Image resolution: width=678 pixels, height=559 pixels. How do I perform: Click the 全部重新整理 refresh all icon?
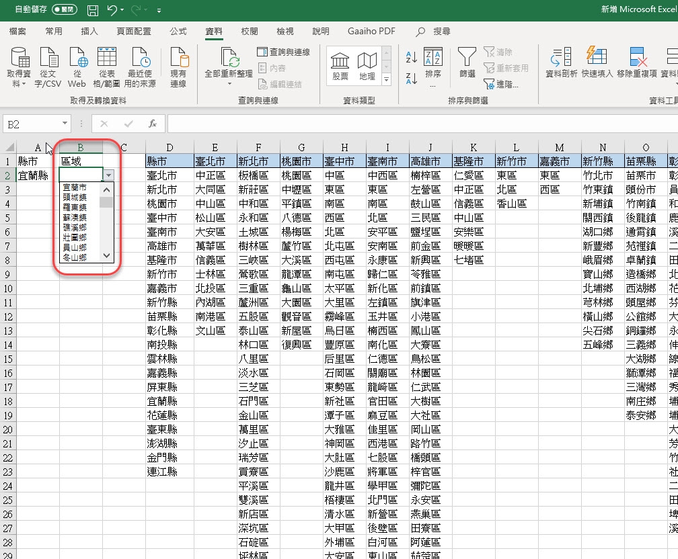pyautogui.click(x=229, y=59)
